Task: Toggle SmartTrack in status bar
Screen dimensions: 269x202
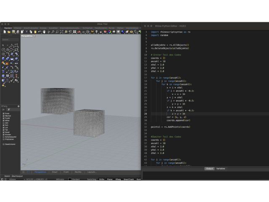Action: pyautogui.click(x=129, y=179)
